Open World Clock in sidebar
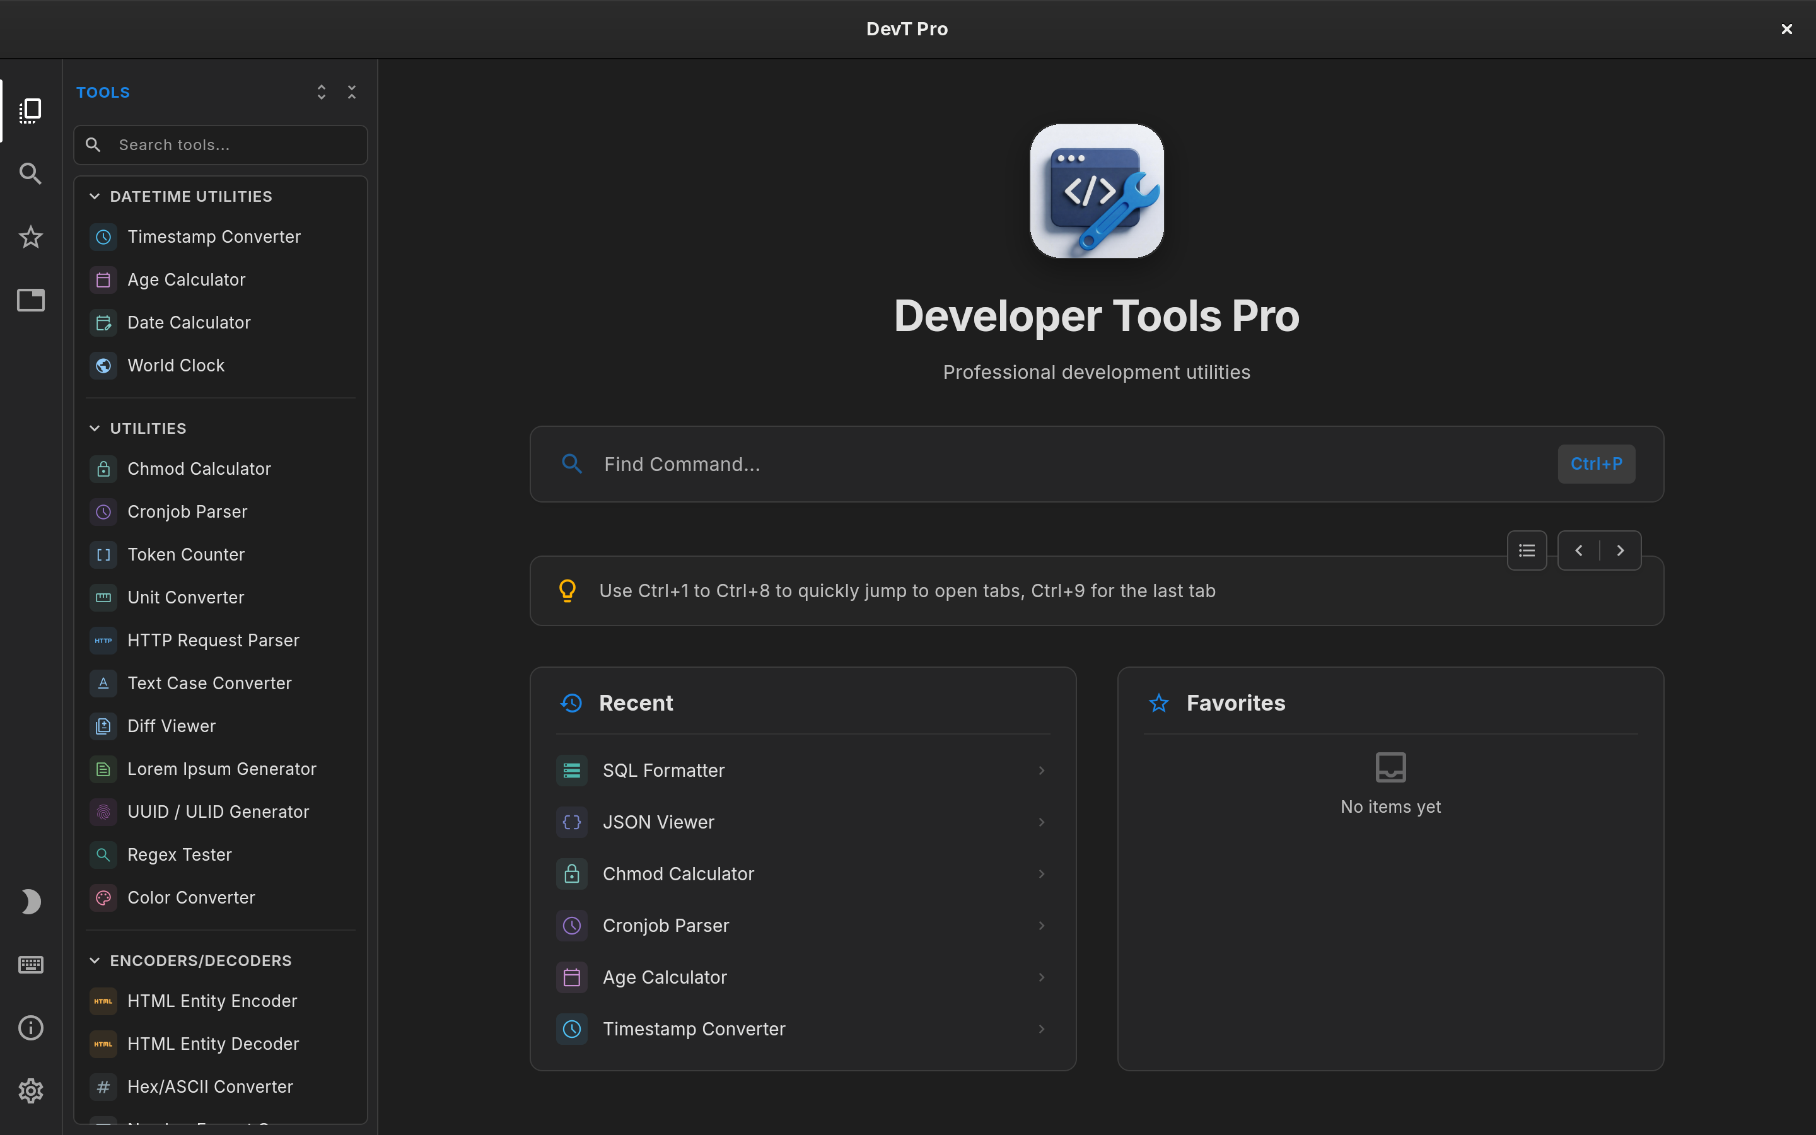The width and height of the screenshot is (1816, 1135). click(221, 366)
